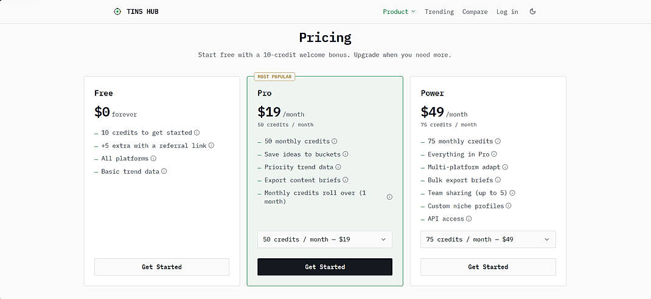Show info icon beside All platforms
651x299 pixels.
(153, 159)
